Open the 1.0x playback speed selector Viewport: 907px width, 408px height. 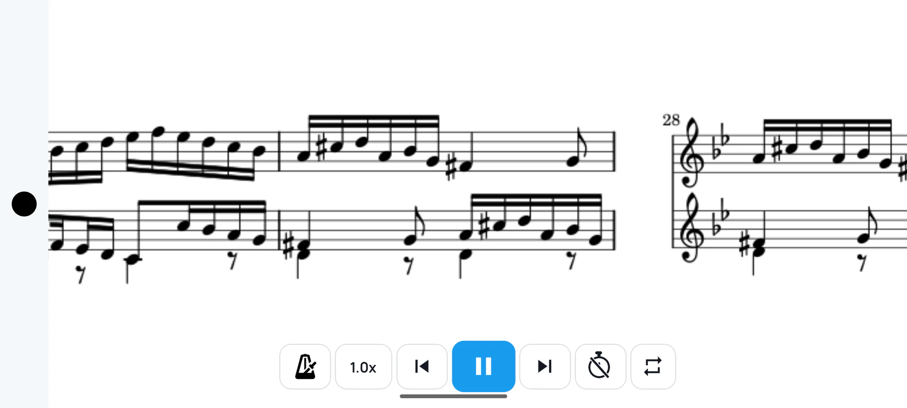coord(363,366)
